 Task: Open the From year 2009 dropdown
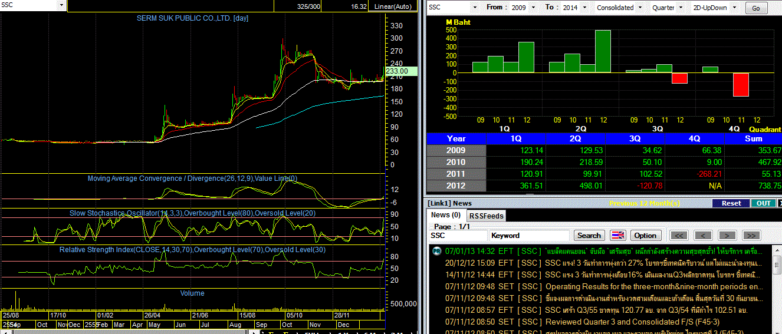(x=533, y=8)
